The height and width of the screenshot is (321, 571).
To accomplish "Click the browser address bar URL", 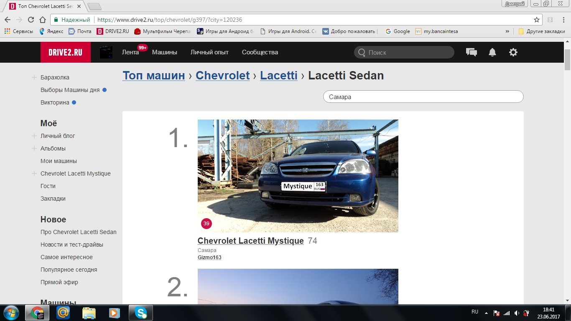I will tap(169, 20).
